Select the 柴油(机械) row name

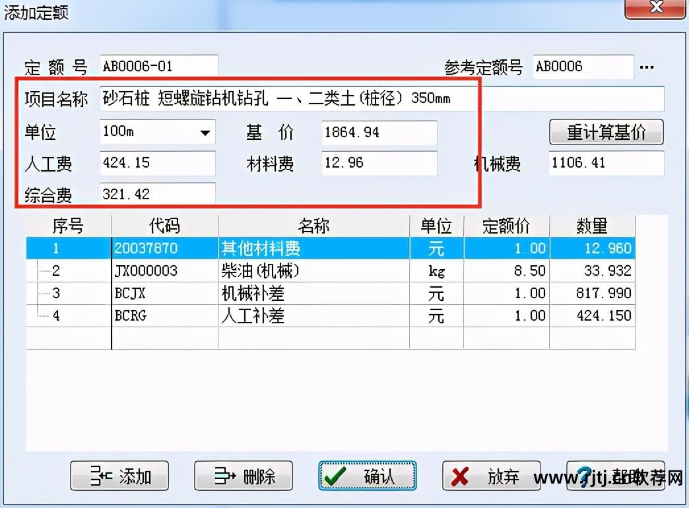313,270
